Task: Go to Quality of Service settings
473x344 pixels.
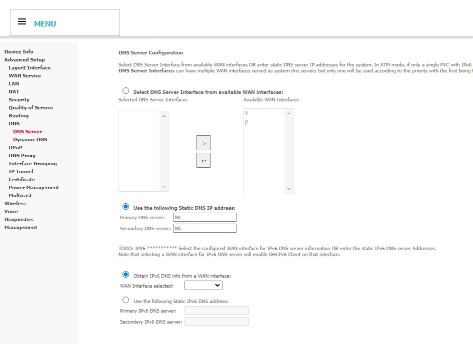Action: (x=31, y=107)
